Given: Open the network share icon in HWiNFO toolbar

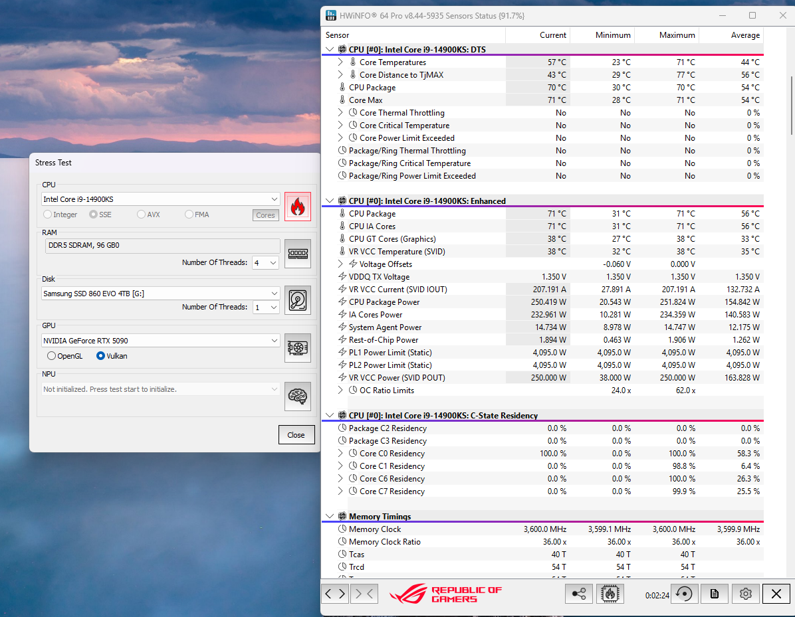Looking at the screenshot, I should click(x=578, y=594).
